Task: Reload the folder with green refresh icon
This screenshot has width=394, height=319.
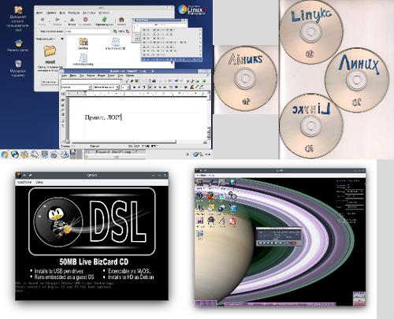Action: point(104,20)
